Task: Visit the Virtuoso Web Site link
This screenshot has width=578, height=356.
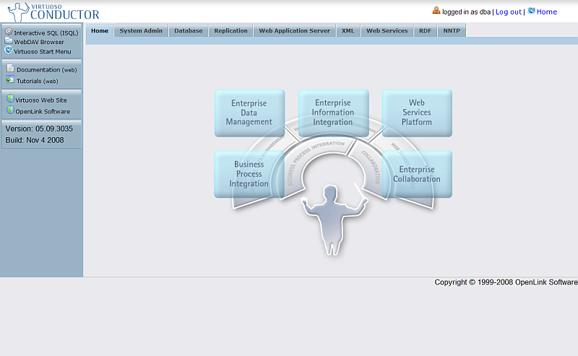Action: 41,100
